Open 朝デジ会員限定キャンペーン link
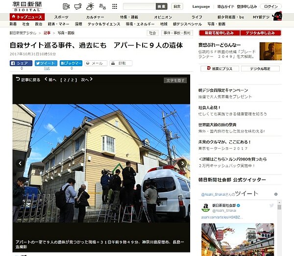Screen dimensions: 294x256 pyautogui.click(x=223, y=90)
